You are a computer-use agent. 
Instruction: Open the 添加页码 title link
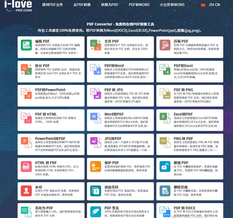[x=111, y=187]
